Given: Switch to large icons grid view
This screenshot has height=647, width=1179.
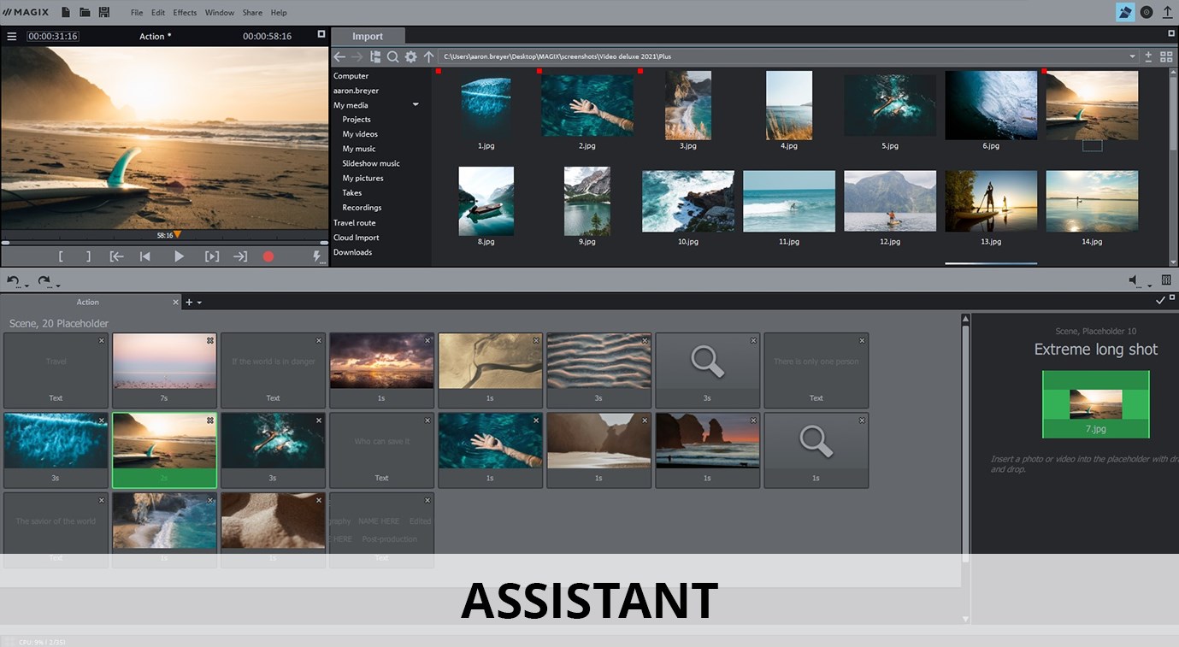Looking at the screenshot, I should pos(1166,56).
